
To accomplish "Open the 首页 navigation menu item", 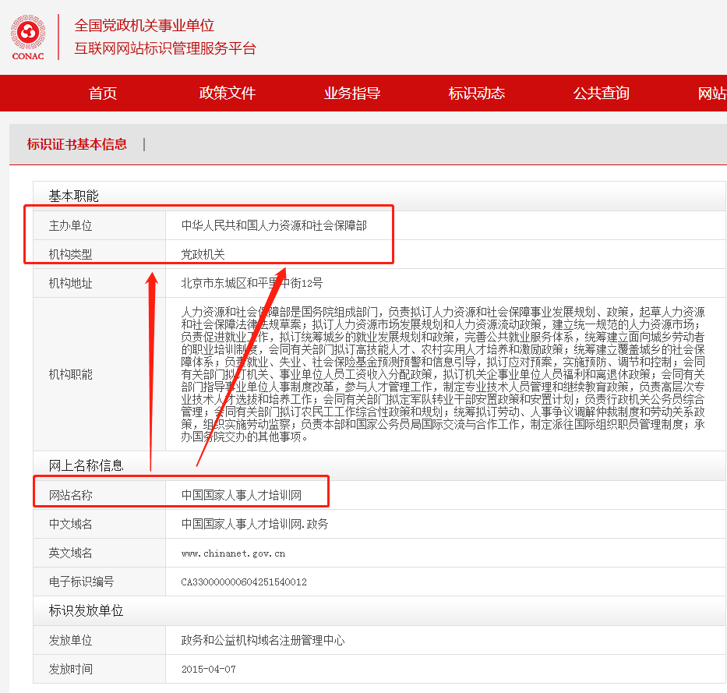I will point(103,94).
